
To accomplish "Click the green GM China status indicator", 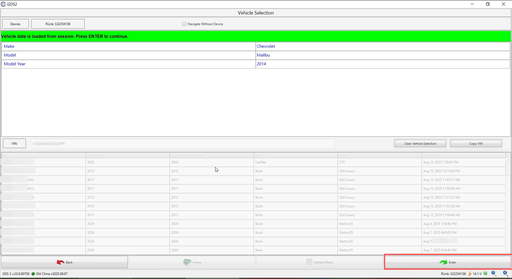I will (33, 274).
